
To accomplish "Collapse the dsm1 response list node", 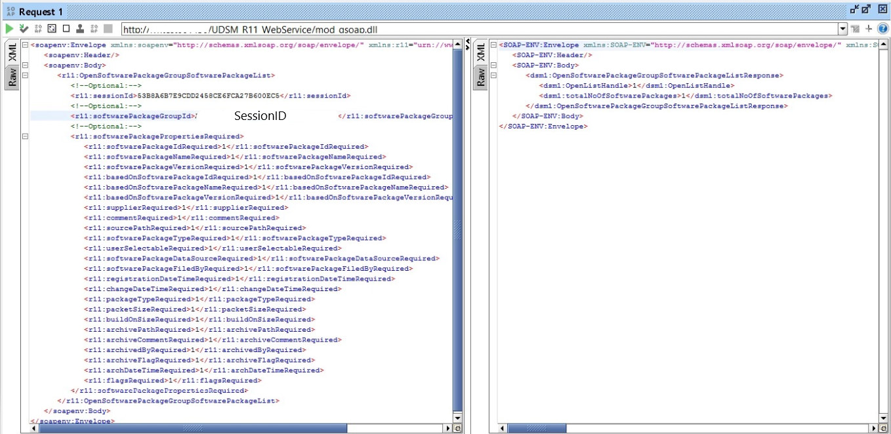I will [x=493, y=75].
